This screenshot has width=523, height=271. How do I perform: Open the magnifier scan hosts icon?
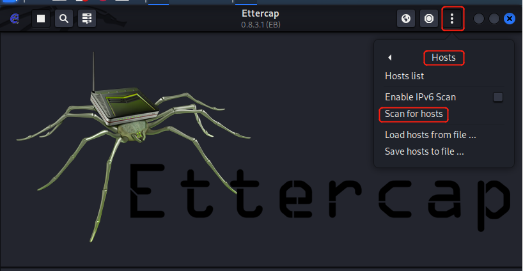point(64,19)
